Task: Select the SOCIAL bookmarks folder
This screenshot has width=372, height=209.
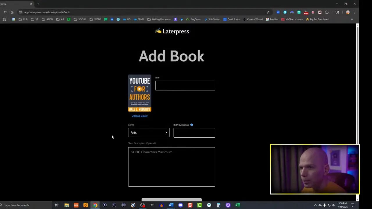Action: [80, 19]
